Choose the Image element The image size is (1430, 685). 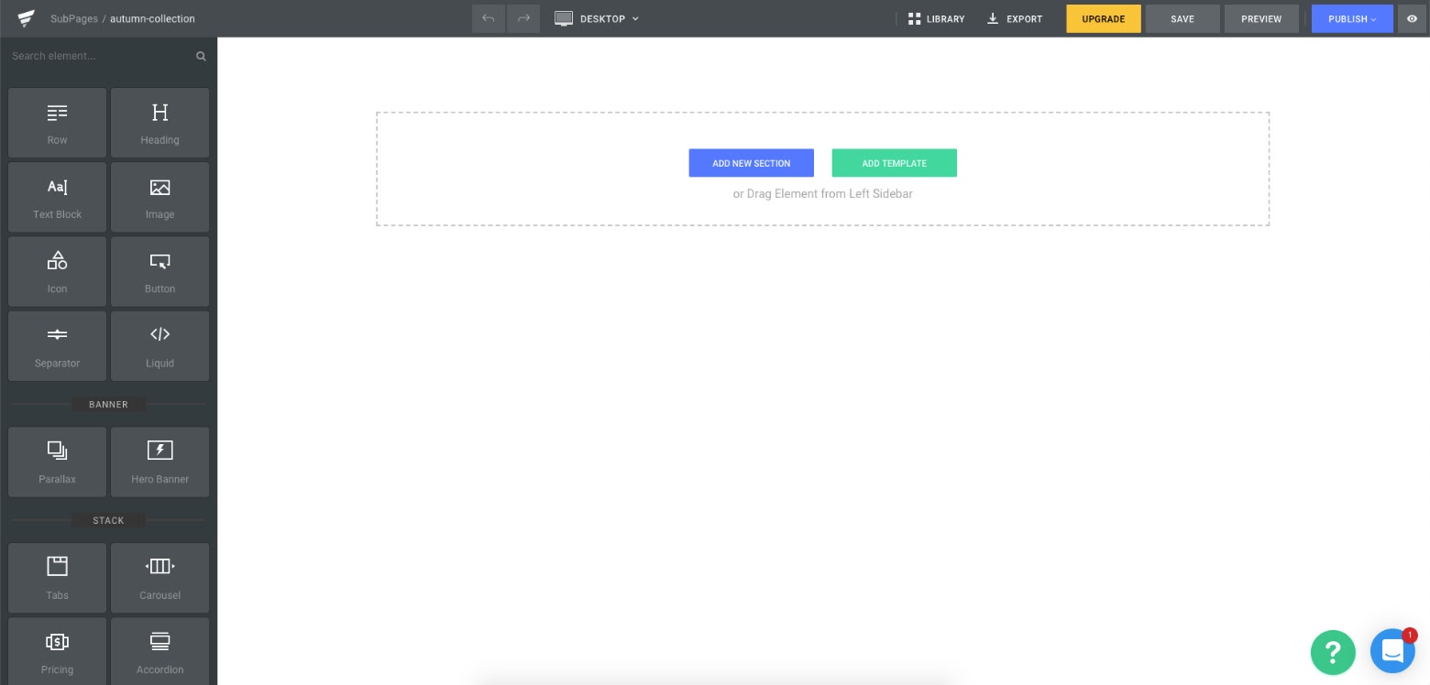click(x=159, y=197)
